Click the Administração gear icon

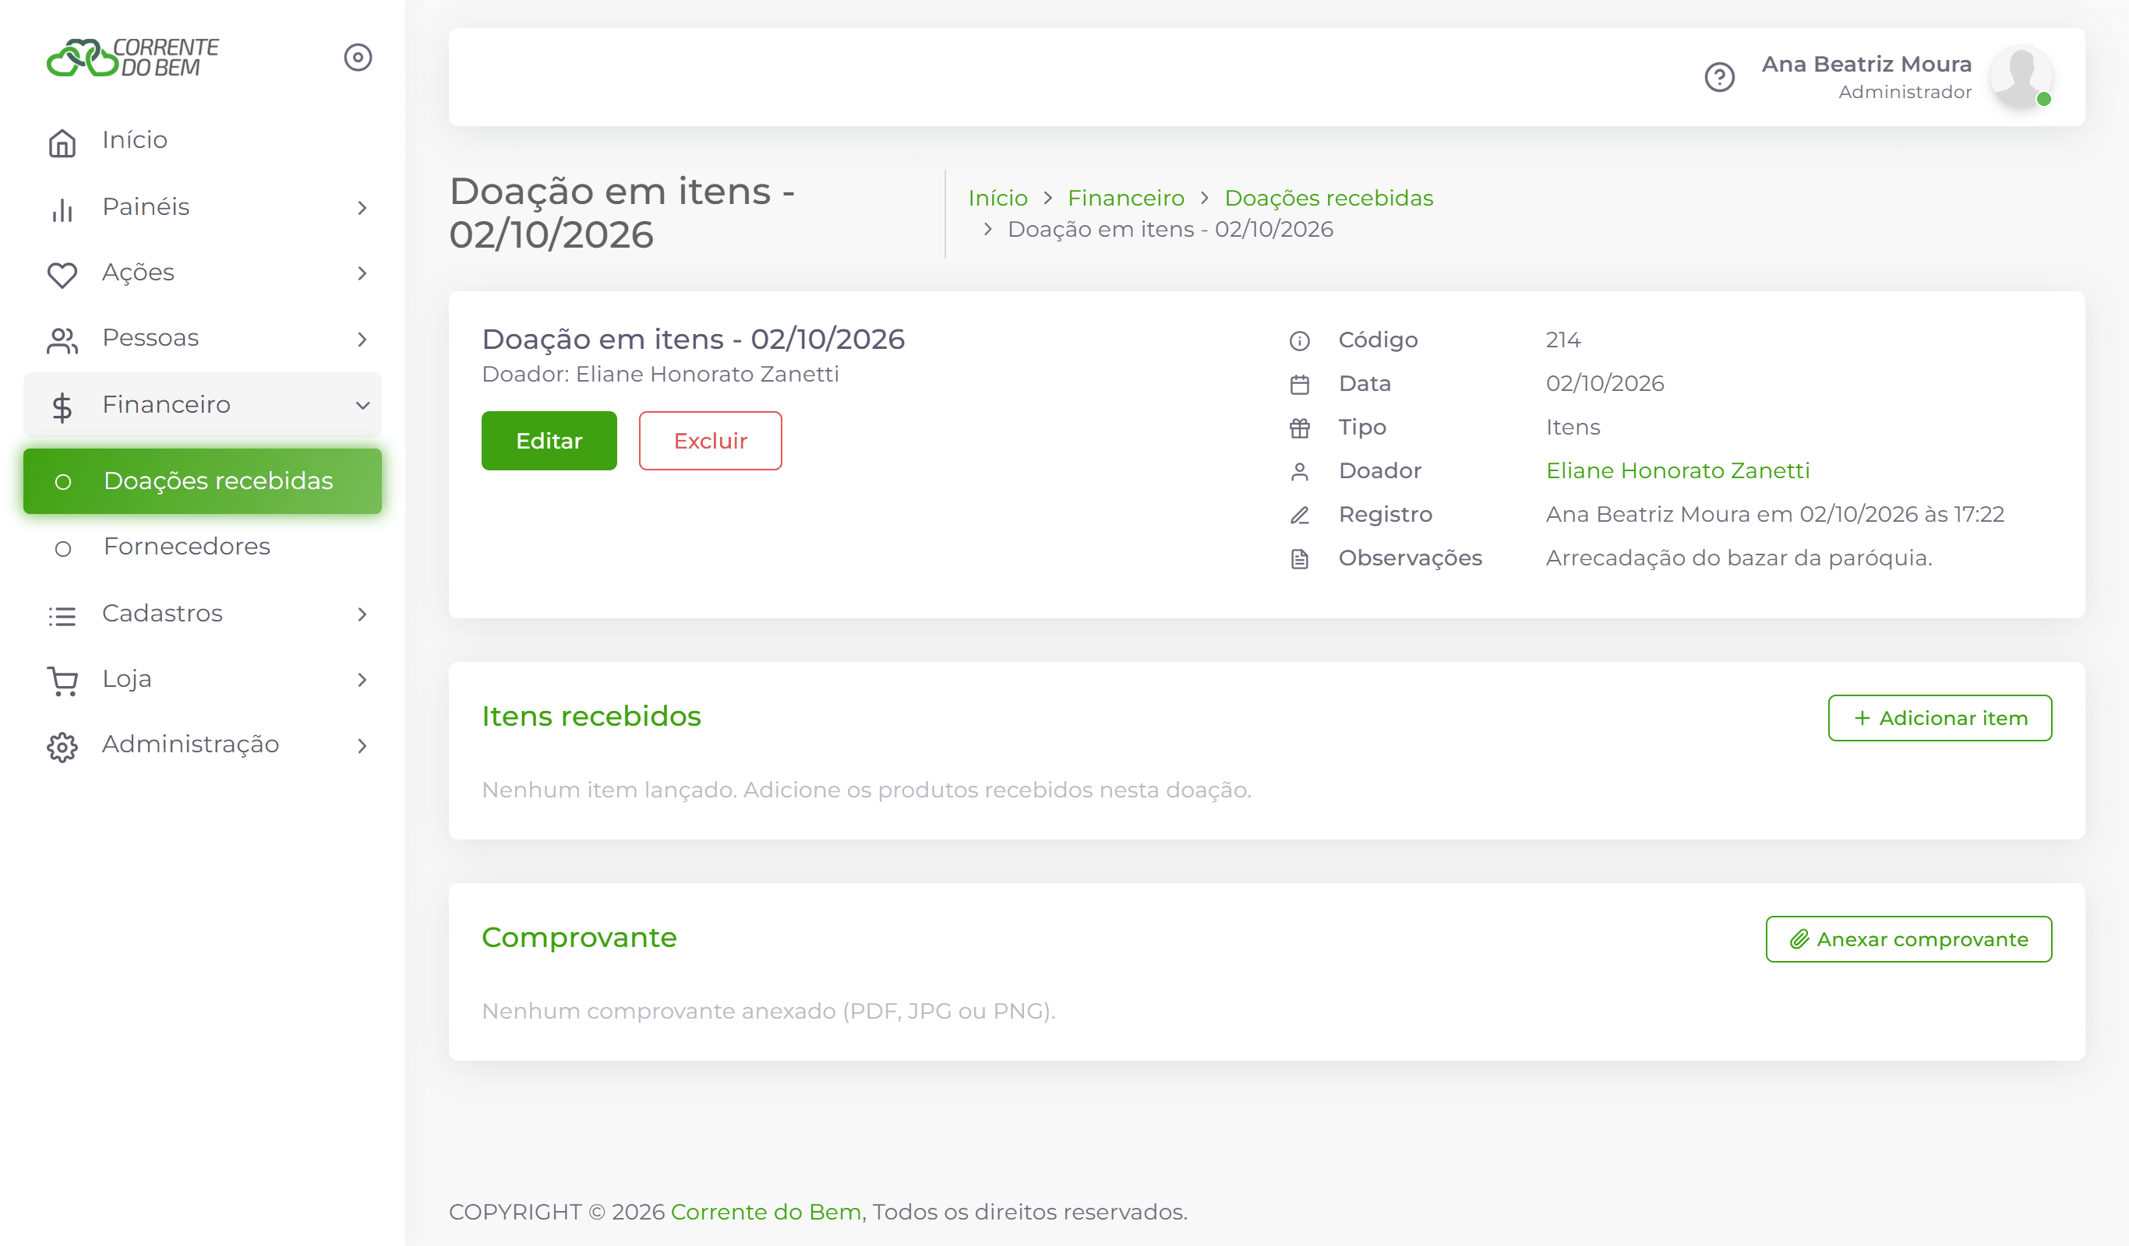coord(62,746)
